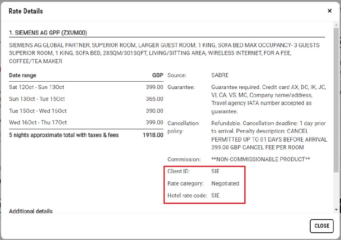The width and height of the screenshot is (341, 240).
Task: Click the 'Rate category:' label
Action: coord(185,184)
